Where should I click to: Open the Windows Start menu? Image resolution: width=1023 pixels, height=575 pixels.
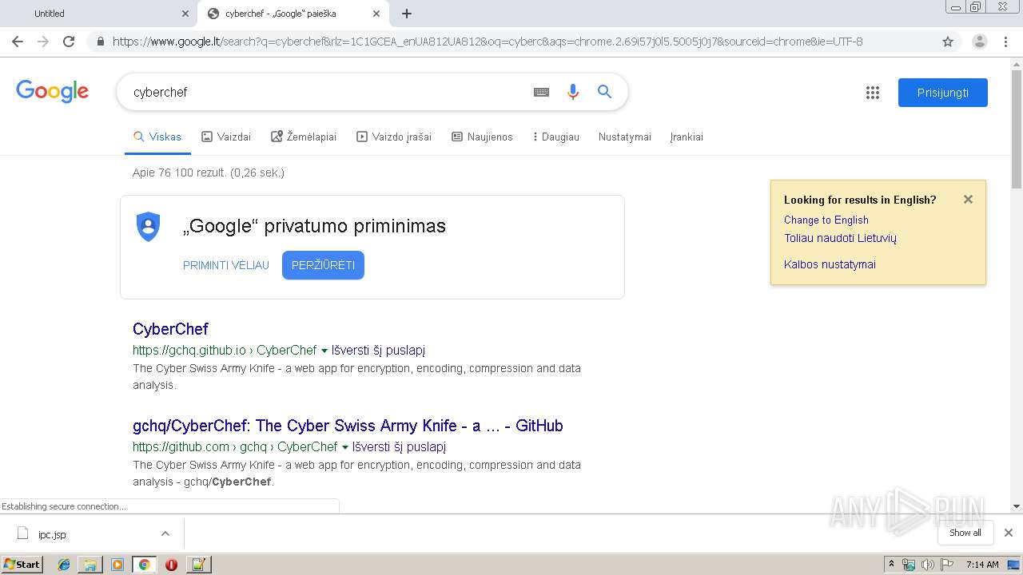click(22, 565)
